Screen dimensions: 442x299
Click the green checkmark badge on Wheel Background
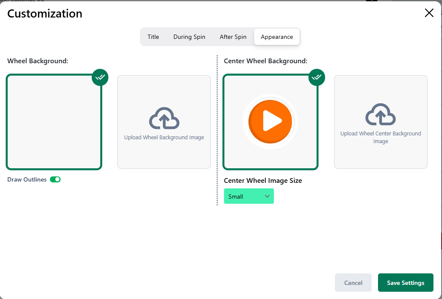(100, 77)
